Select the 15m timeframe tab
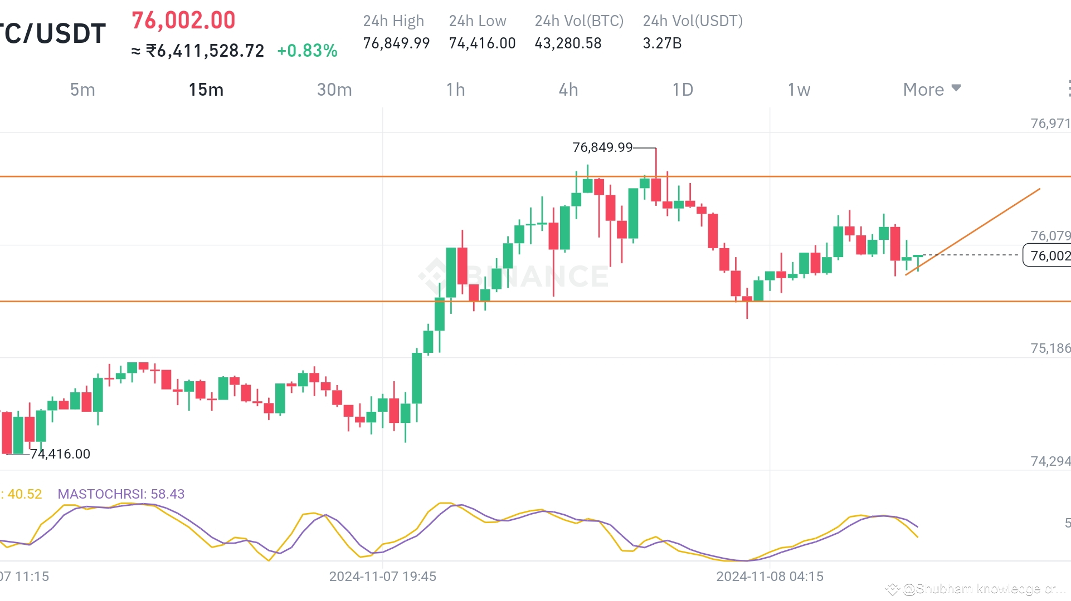The width and height of the screenshot is (1071, 601). click(206, 90)
